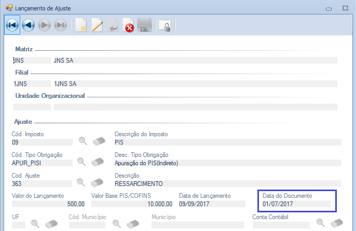Jump to the last record
The image size is (356, 231).
pos(60,25)
